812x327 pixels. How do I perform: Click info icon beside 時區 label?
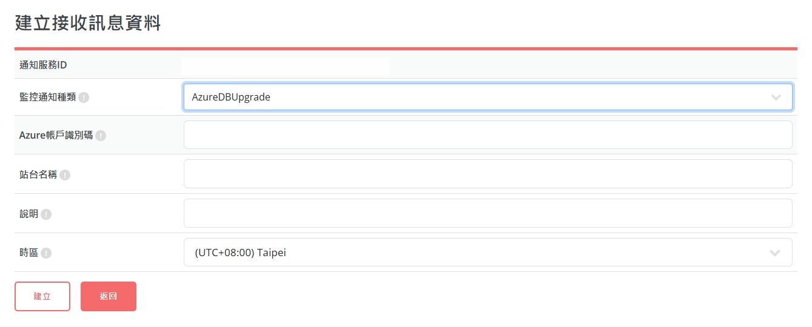[46, 253]
